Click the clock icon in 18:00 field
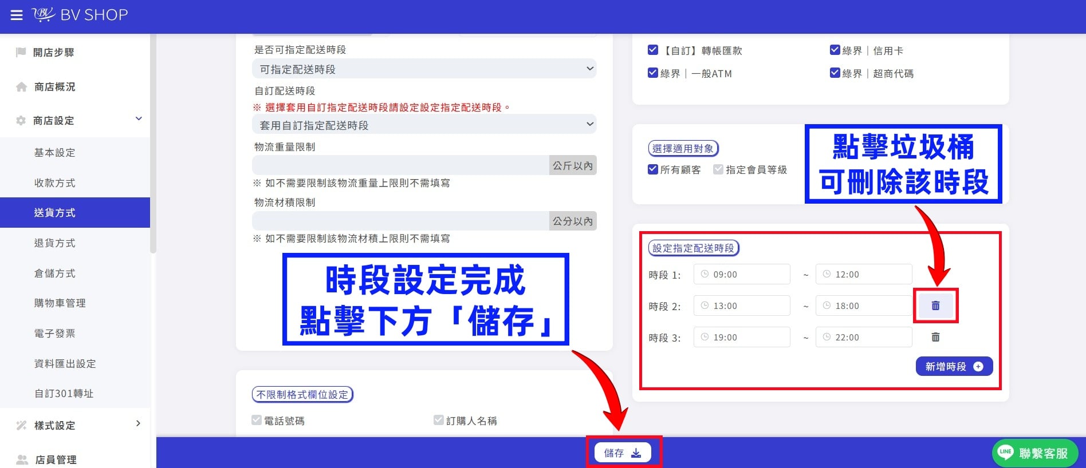 (827, 306)
